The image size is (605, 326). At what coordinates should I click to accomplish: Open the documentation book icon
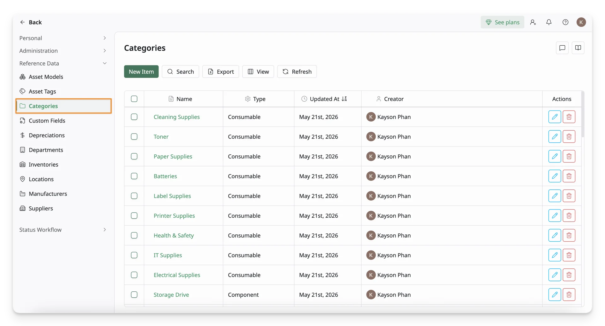(578, 48)
